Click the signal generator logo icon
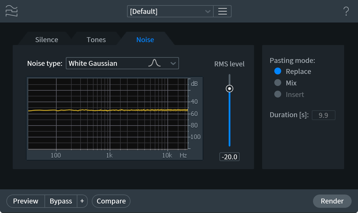358x213 pixels. [x=12, y=11]
